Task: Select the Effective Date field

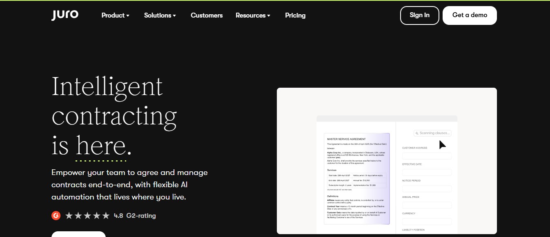Action: [427, 172]
